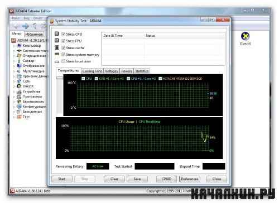Click the back arrow toolbar icon

16,26
